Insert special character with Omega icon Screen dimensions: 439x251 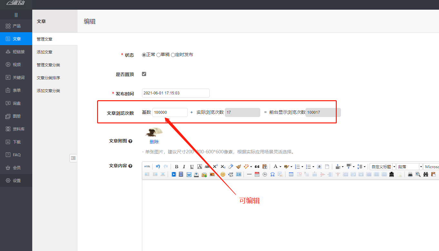[272, 174]
